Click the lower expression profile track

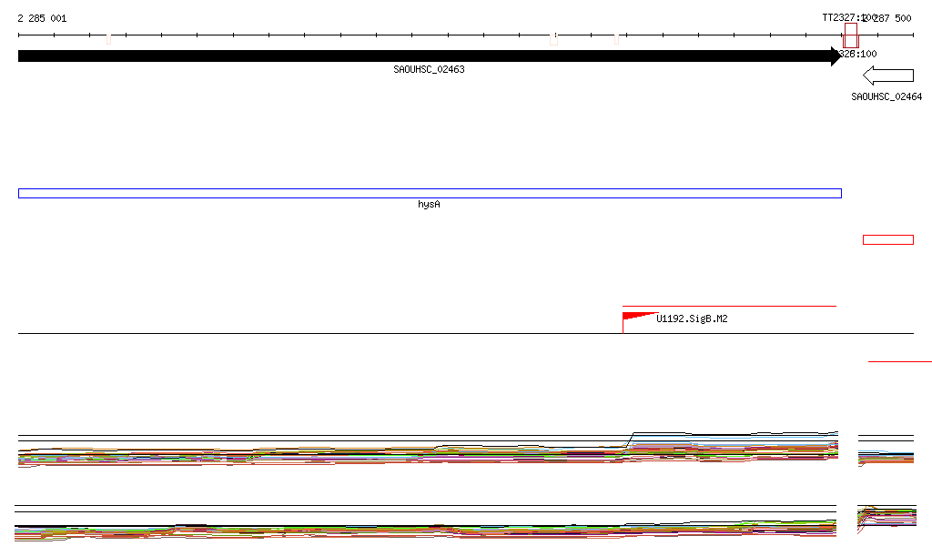click(428, 530)
